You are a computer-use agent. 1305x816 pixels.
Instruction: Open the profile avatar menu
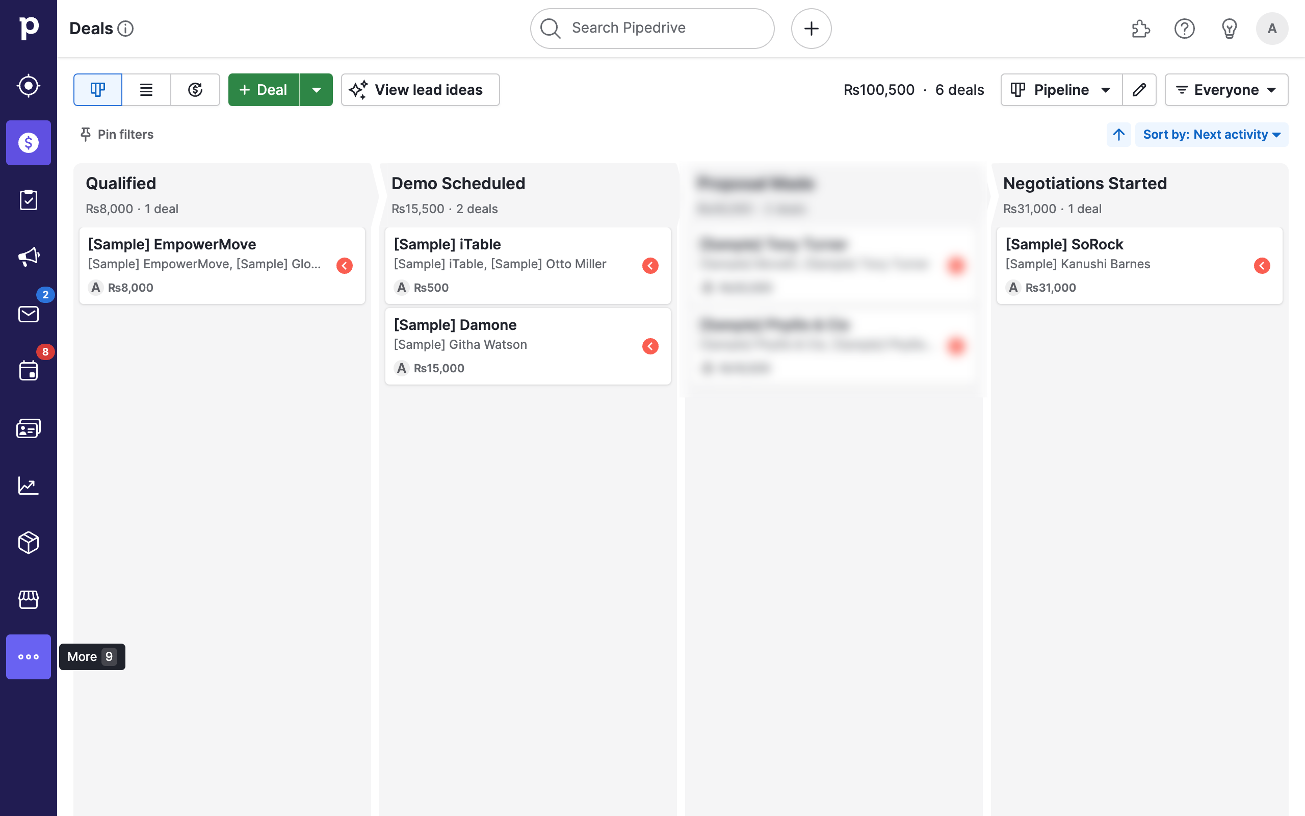[1272, 28]
